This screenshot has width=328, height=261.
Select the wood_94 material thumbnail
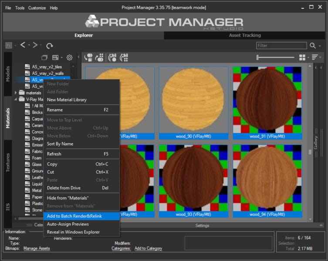267,181
